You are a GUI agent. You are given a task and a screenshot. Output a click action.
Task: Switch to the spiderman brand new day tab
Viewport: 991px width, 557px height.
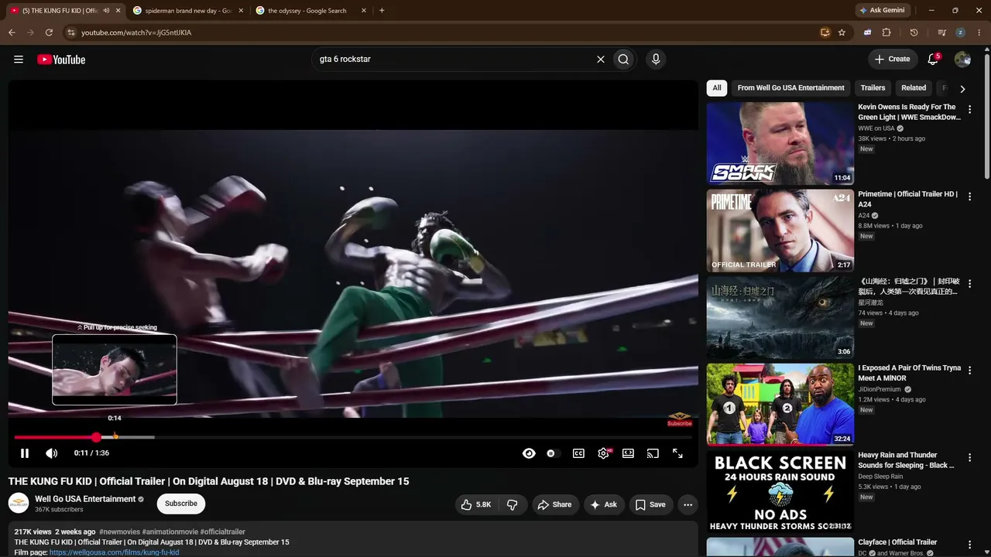[187, 11]
